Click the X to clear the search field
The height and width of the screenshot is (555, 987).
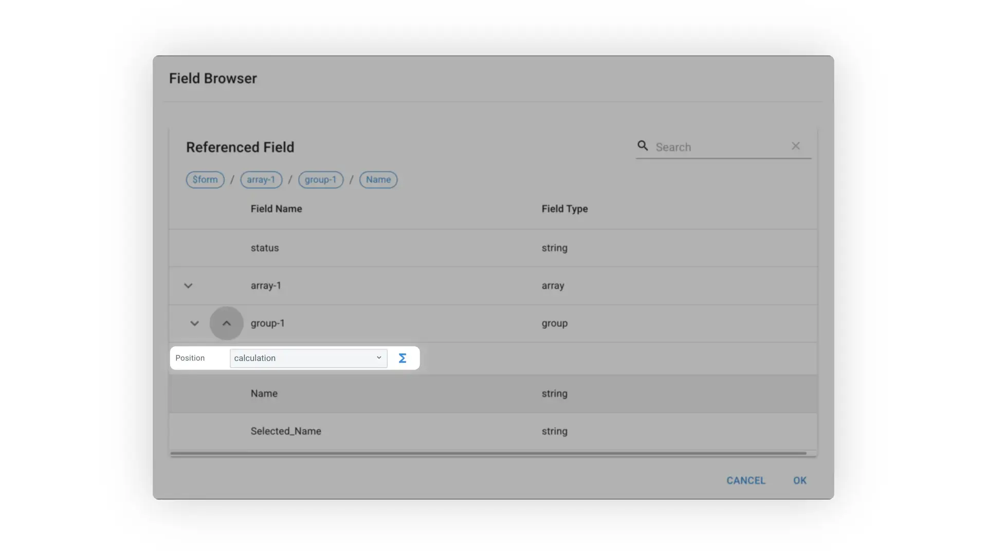[796, 146]
